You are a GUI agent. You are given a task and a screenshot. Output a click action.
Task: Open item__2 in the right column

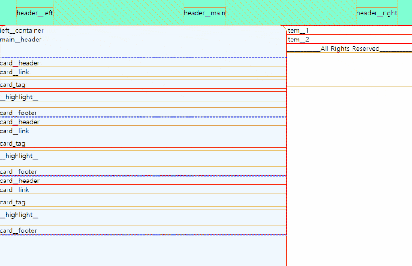pyautogui.click(x=349, y=39)
